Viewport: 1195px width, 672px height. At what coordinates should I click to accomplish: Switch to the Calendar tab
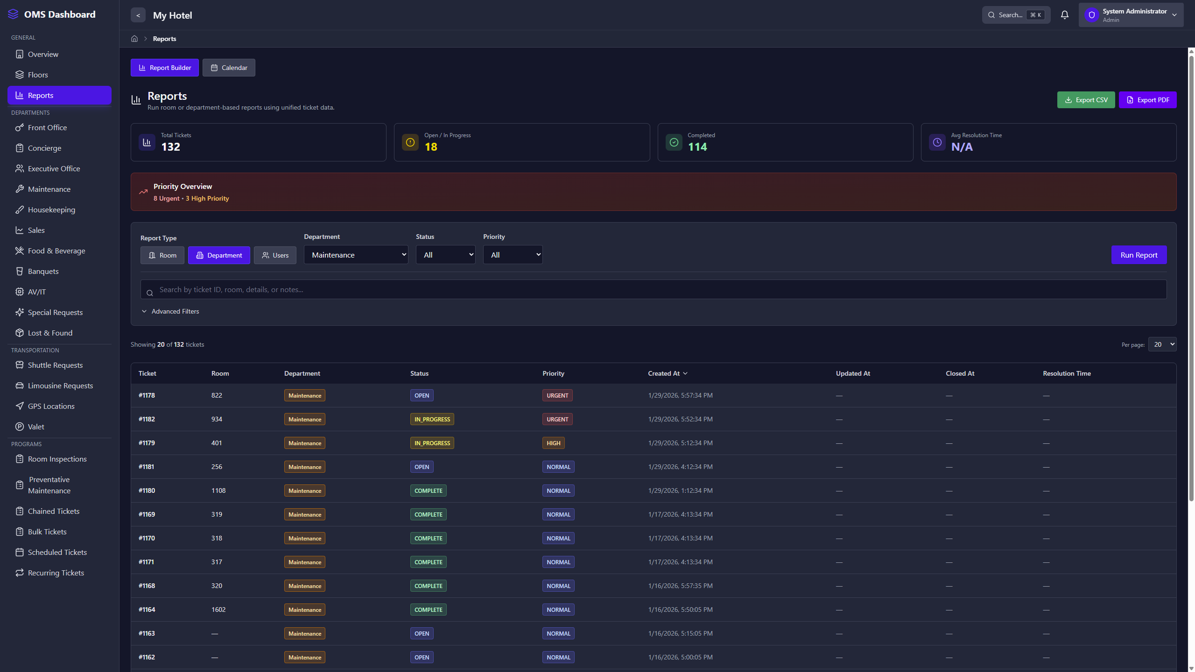pos(228,68)
